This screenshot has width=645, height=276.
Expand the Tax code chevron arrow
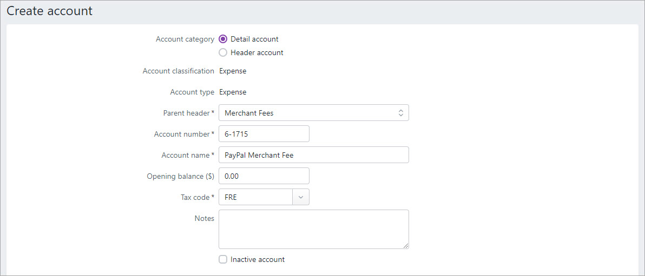tap(301, 197)
